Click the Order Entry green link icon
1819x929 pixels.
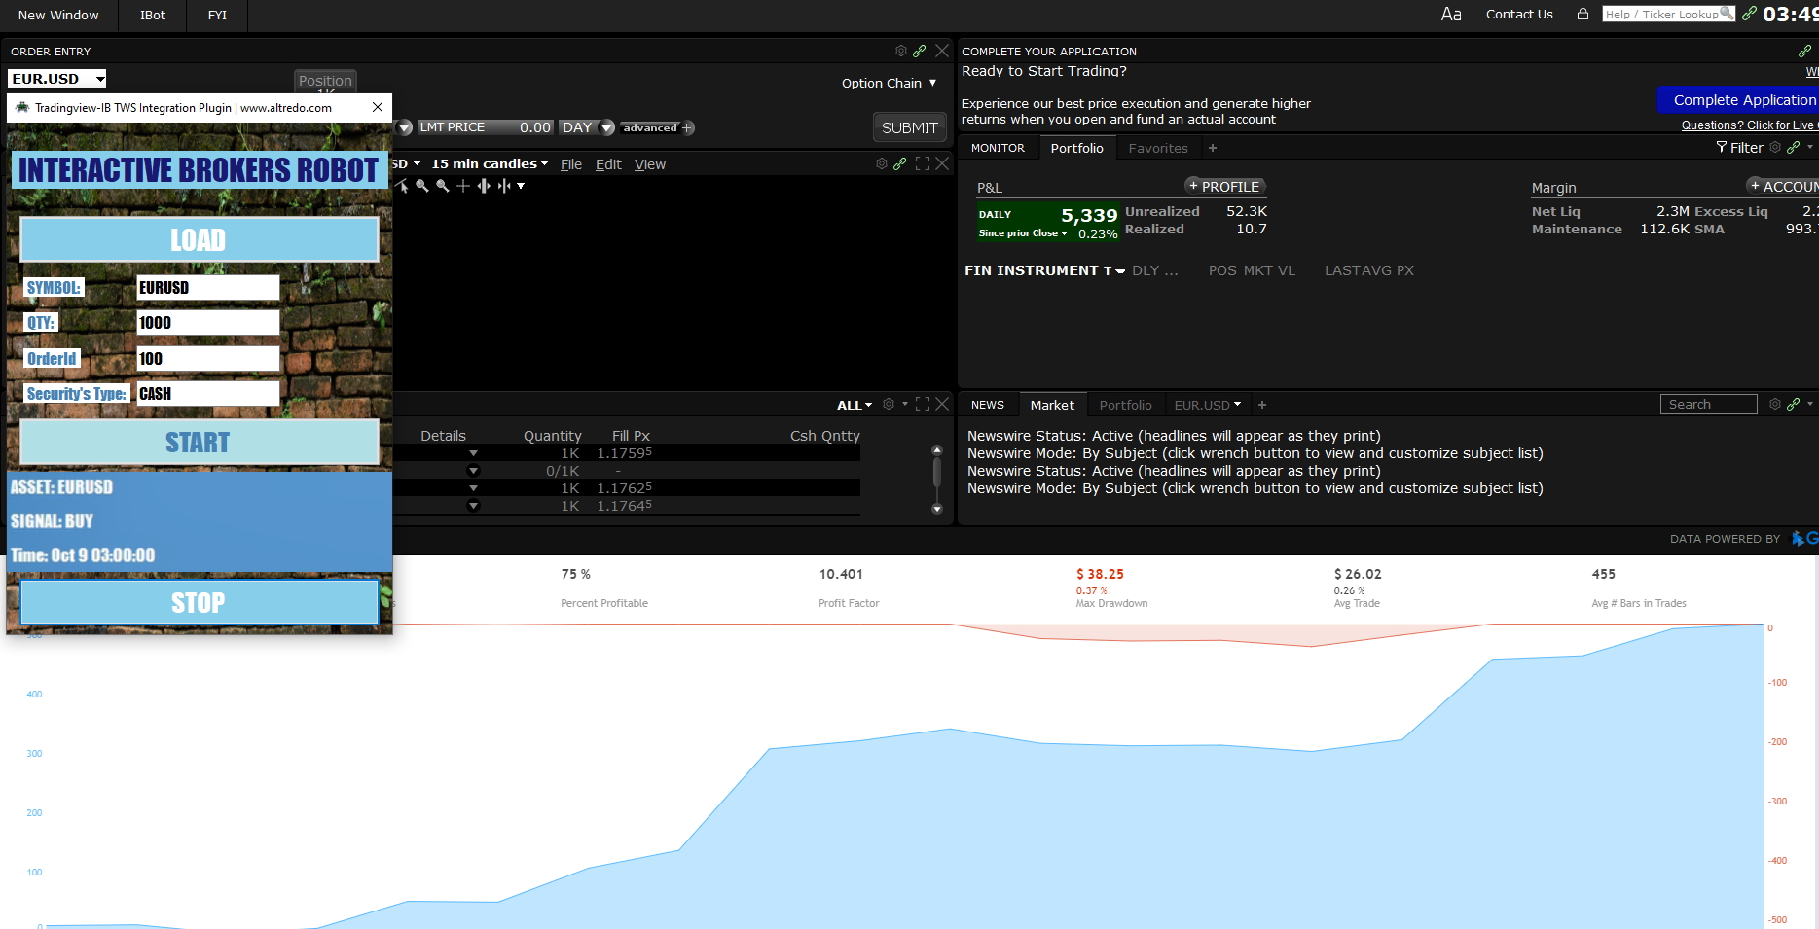[920, 51]
